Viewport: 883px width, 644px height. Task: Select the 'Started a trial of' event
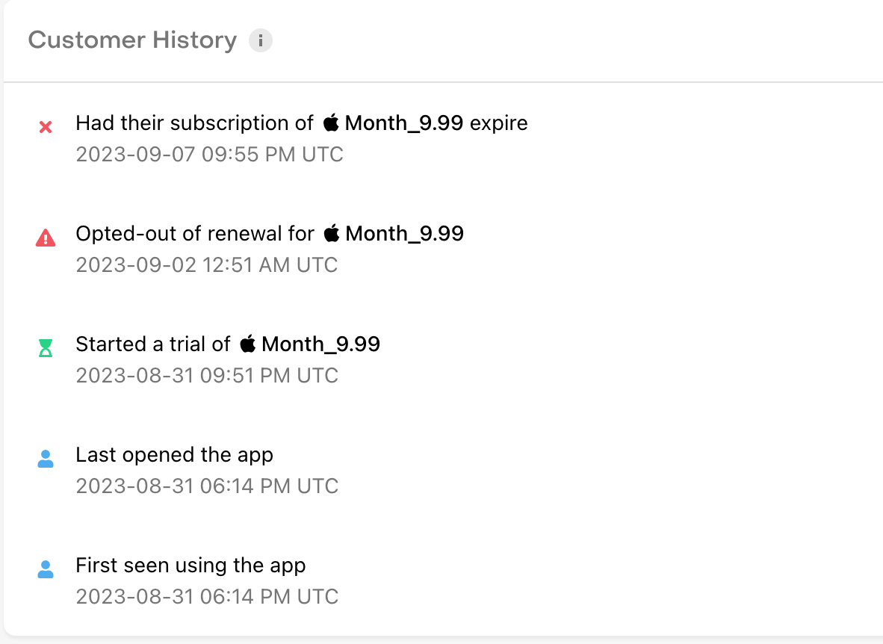152,344
